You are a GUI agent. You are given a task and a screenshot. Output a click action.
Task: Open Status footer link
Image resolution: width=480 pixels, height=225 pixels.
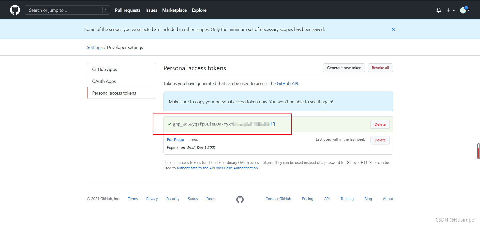[193, 199]
